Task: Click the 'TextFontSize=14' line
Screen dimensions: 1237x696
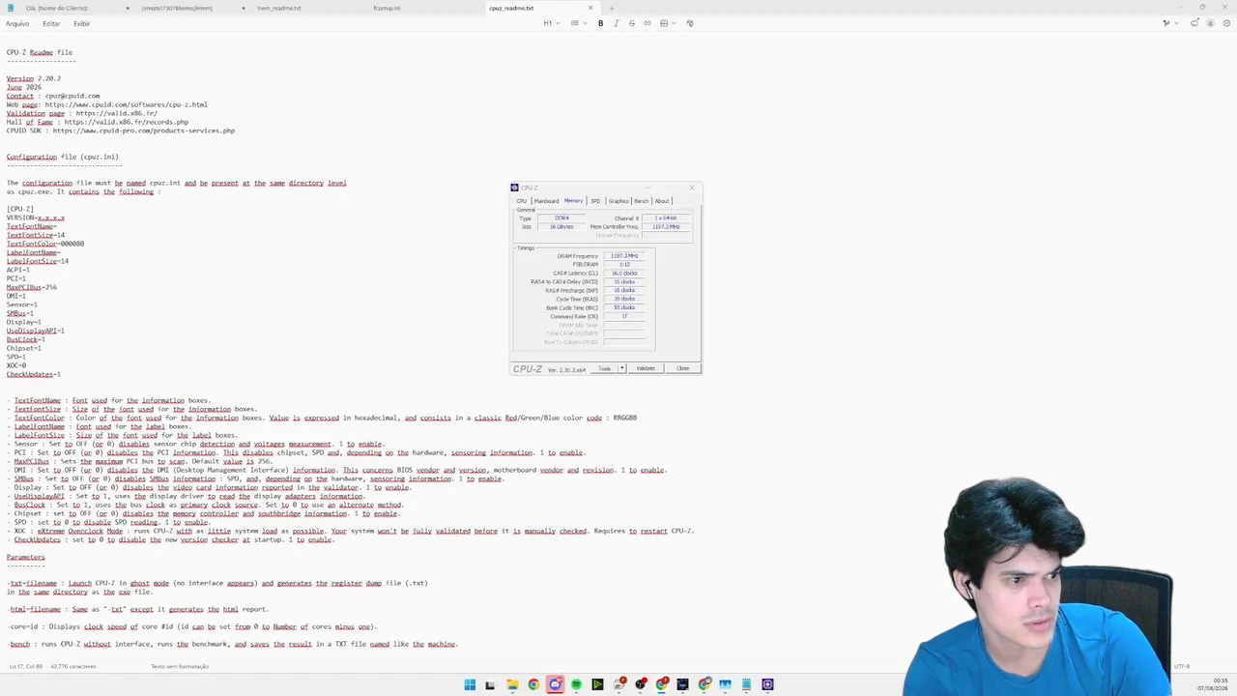Action: [36, 235]
